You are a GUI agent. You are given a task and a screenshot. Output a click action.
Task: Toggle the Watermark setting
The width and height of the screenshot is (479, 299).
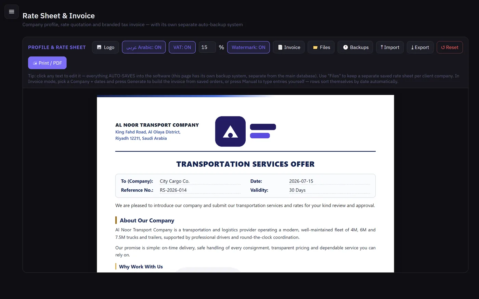[248, 47]
